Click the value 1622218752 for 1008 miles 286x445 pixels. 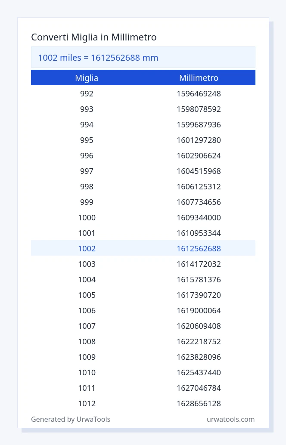(x=199, y=341)
